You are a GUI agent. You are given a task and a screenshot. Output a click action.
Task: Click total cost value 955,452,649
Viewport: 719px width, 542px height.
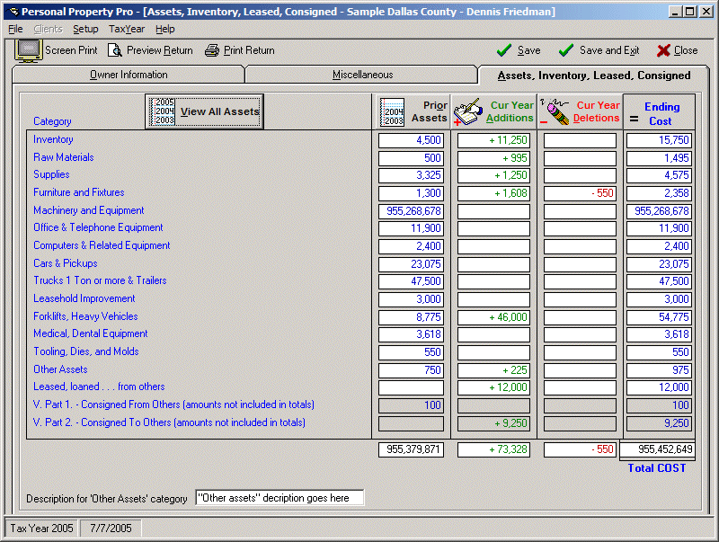(x=657, y=449)
